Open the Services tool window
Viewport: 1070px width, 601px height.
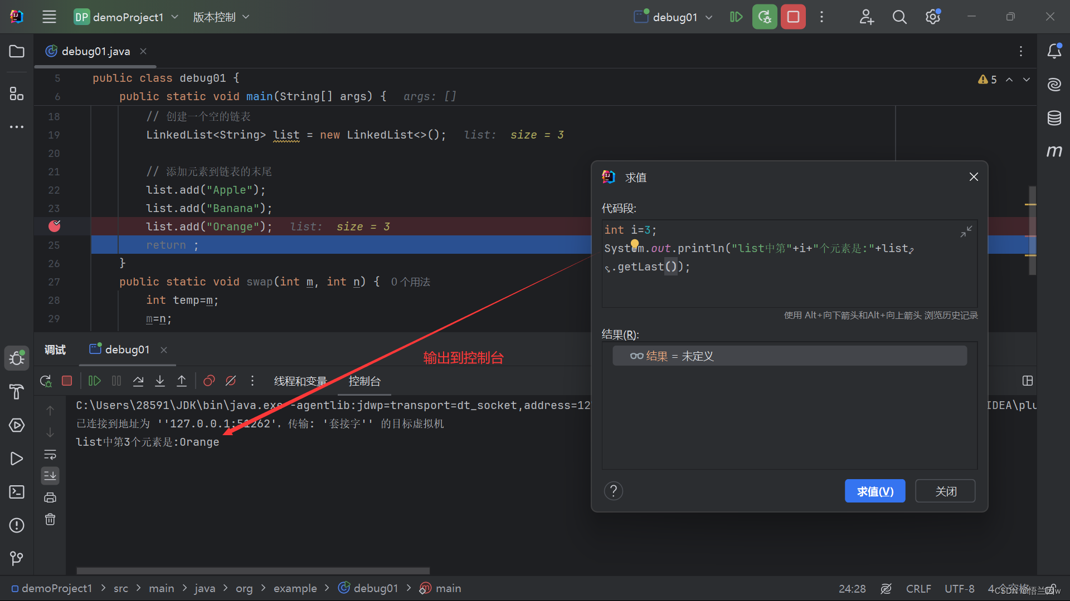click(17, 425)
